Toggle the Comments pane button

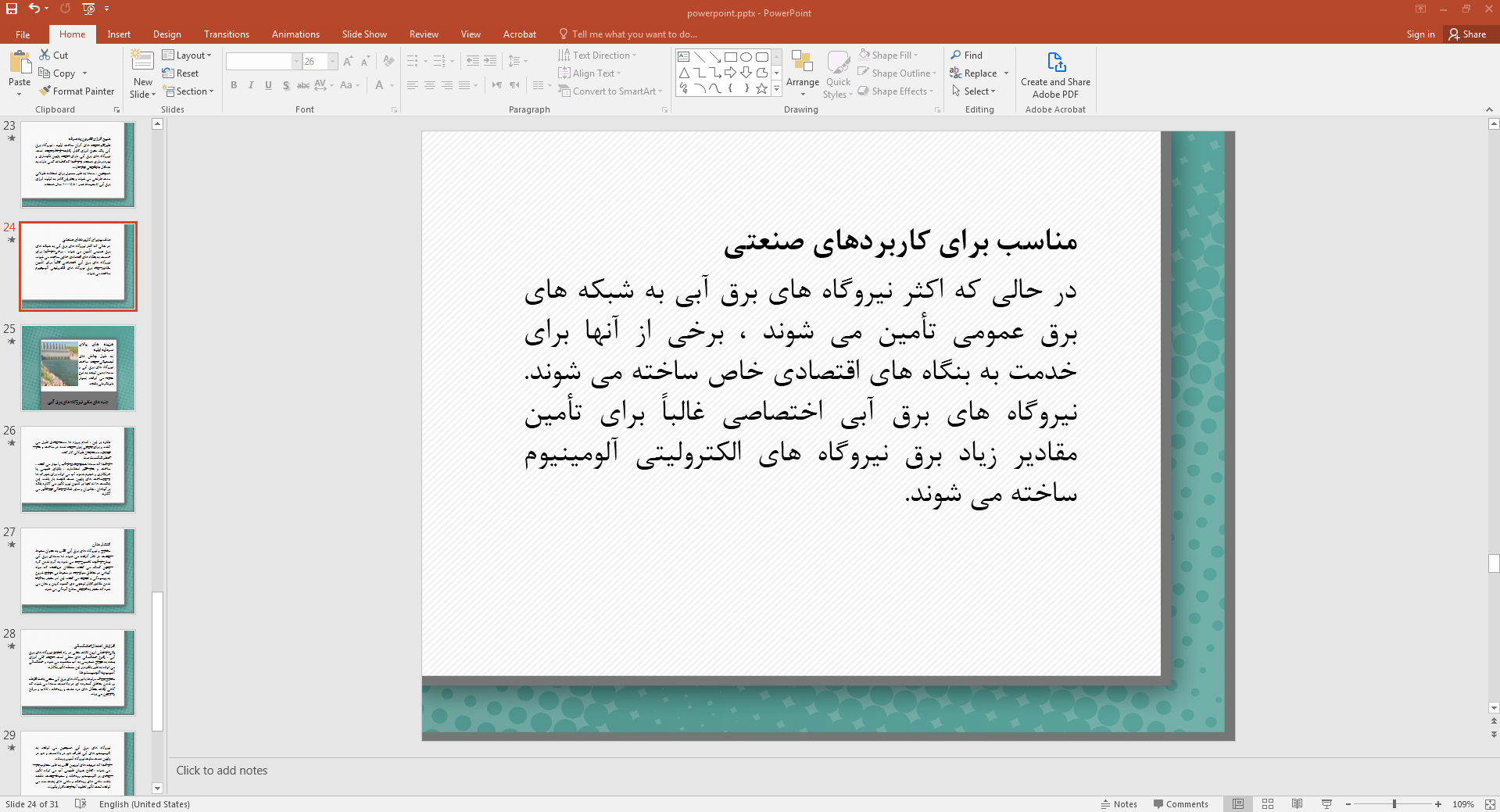[1180, 803]
